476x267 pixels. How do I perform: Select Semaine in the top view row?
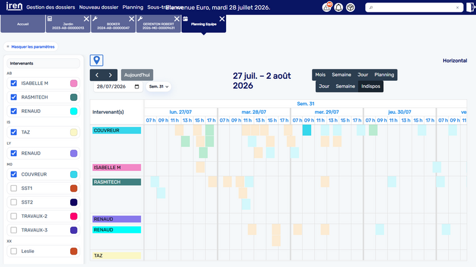click(x=341, y=75)
